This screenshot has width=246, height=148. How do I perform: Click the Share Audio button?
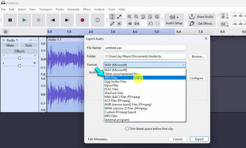coord(202,17)
